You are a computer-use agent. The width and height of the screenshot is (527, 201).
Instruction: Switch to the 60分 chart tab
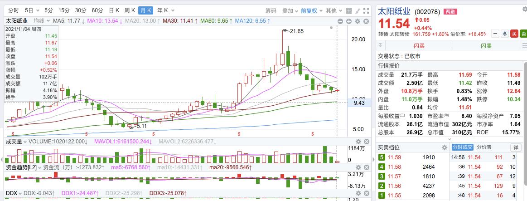(x=97, y=11)
